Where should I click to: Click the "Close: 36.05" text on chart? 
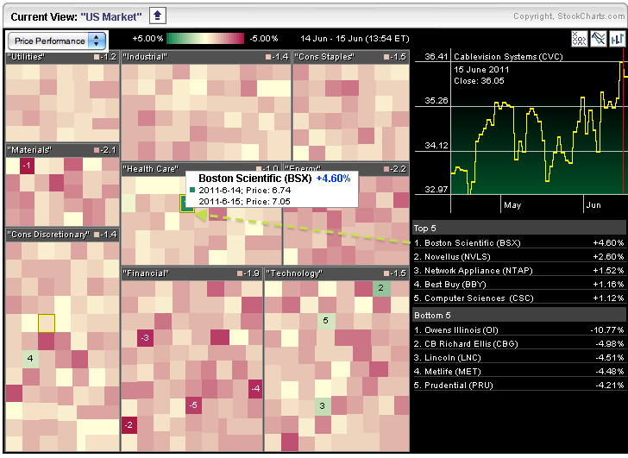tap(479, 81)
